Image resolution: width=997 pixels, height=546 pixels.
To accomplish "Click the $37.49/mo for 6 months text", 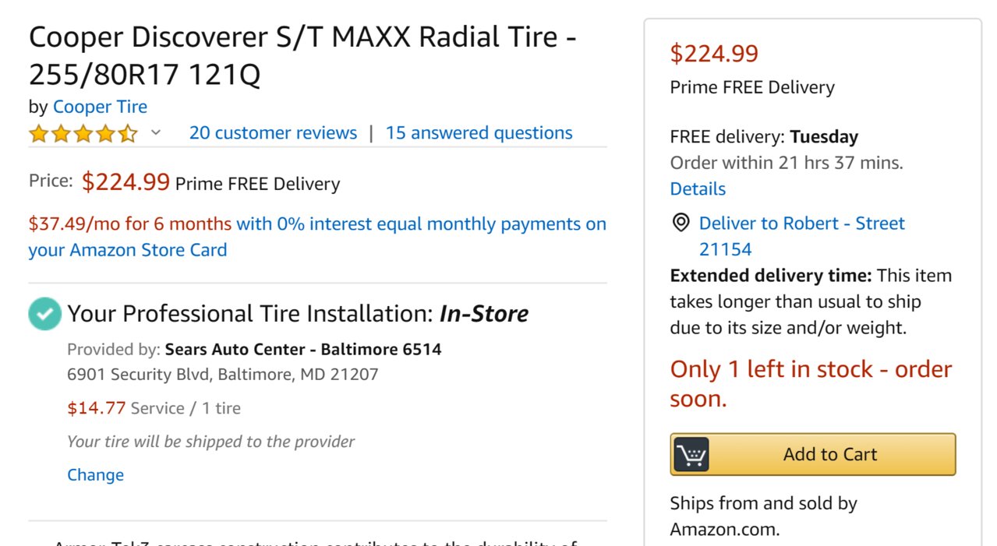I will point(130,224).
